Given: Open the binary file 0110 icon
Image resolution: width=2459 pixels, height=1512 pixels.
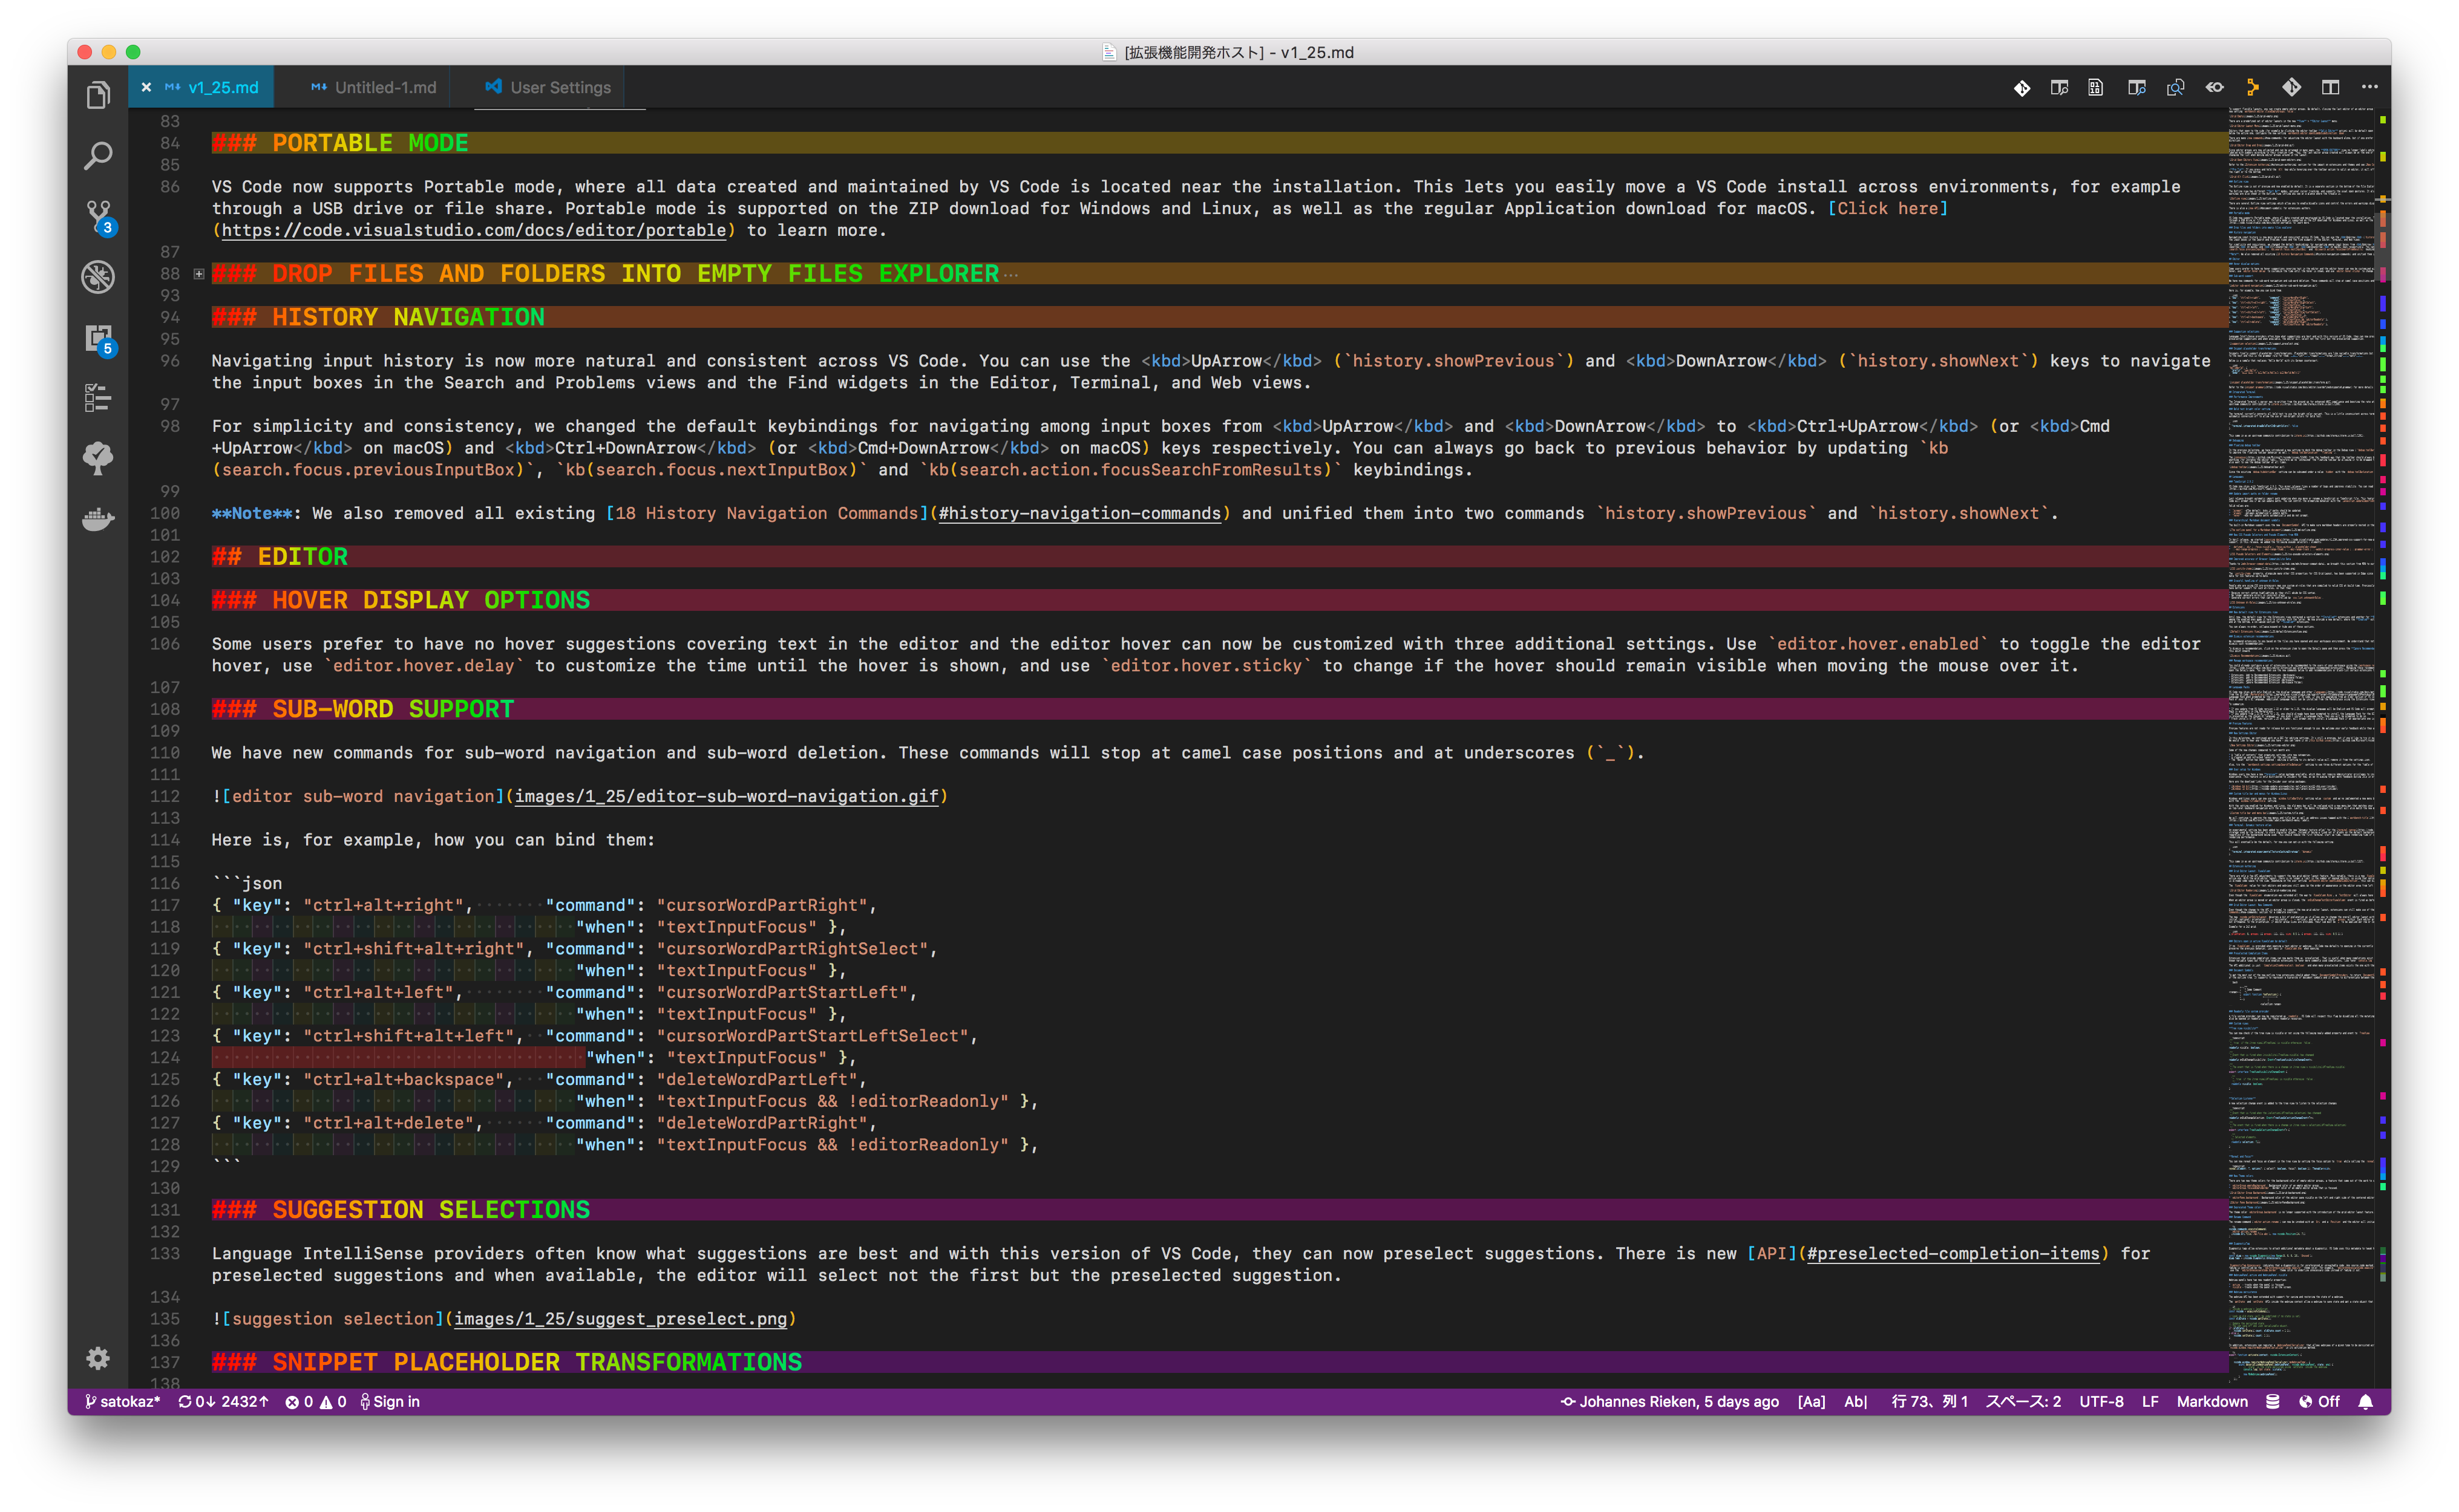Looking at the screenshot, I should coord(2095,87).
